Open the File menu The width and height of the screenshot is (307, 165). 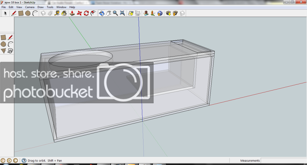4,7
